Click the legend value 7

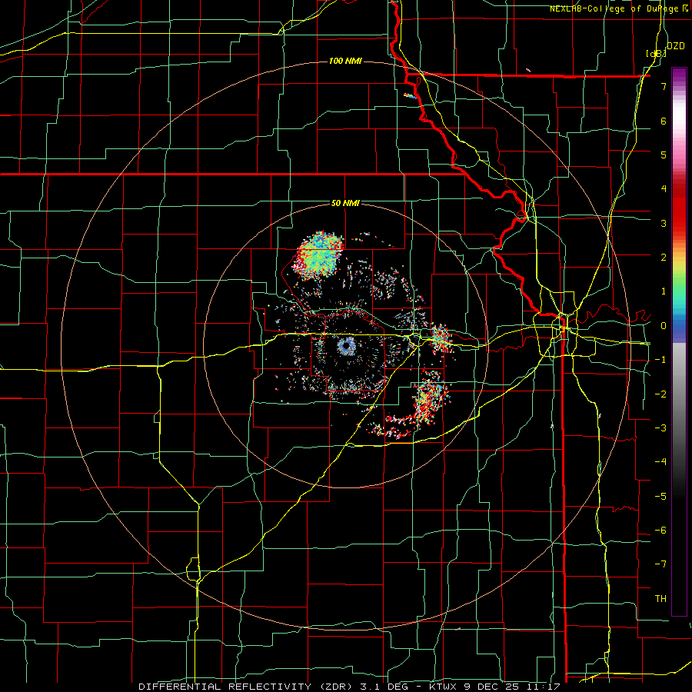coord(664,86)
